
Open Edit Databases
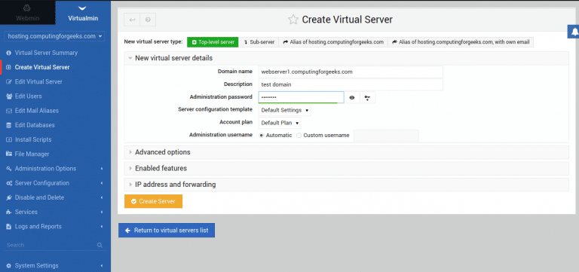pos(35,125)
